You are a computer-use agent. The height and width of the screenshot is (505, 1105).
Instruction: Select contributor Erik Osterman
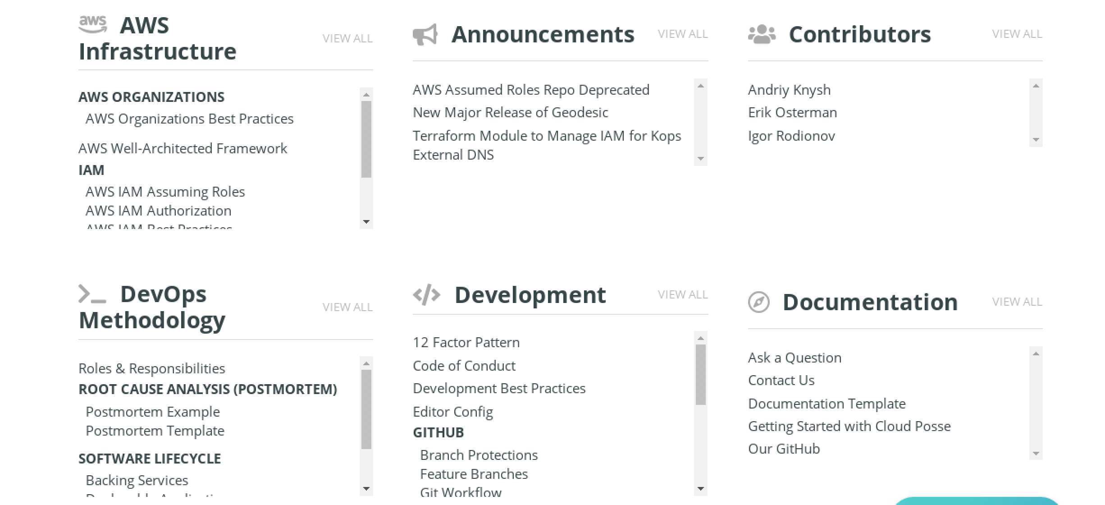(x=792, y=112)
